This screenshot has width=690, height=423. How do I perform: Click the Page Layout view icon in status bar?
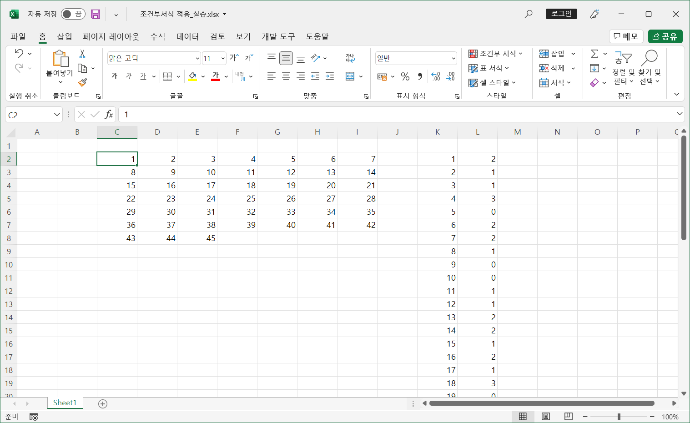pyautogui.click(x=546, y=417)
